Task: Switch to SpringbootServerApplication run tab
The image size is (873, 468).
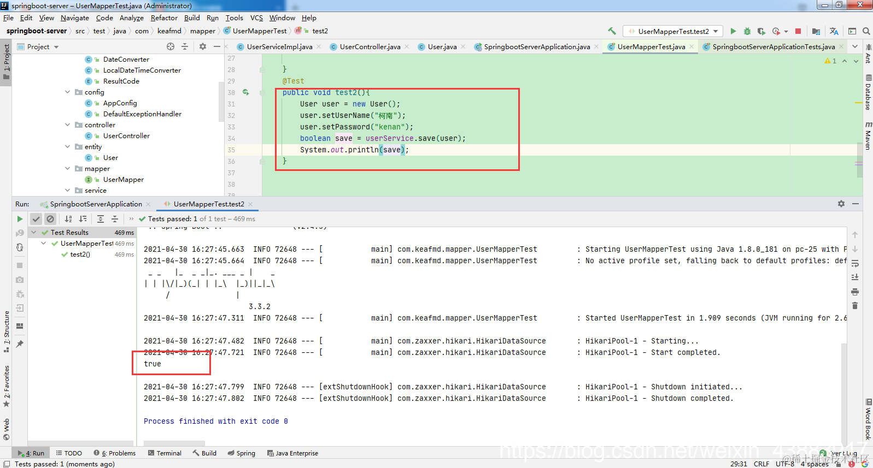Action: [96, 204]
